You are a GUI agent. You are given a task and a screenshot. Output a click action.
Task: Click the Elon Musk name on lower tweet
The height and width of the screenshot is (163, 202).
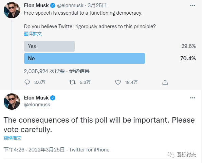tap(36, 98)
